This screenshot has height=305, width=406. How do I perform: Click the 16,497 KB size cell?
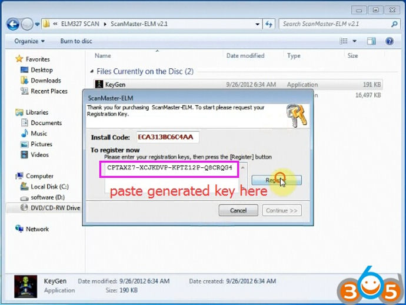(x=368, y=95)
